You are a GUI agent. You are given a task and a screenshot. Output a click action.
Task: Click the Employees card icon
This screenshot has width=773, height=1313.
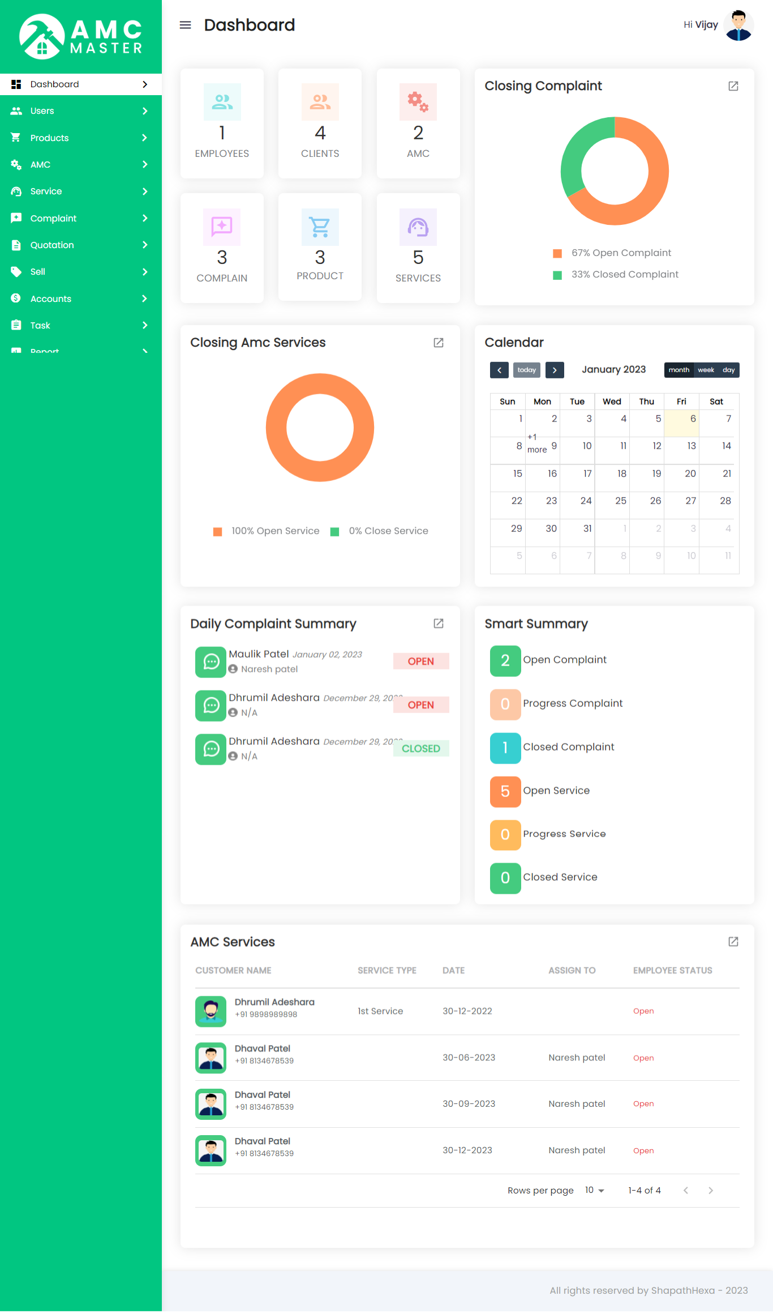click(x=222, y=102)
